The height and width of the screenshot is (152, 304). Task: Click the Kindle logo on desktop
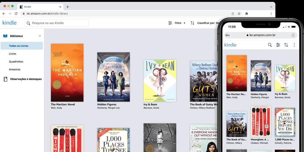[9, 23]
